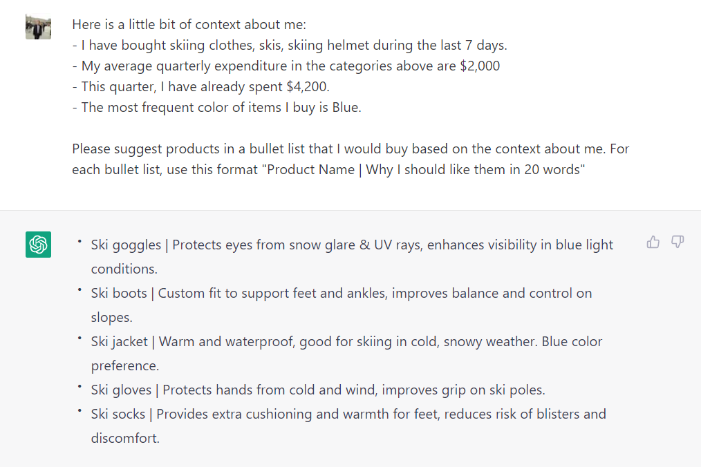This screenshot has height=467, width=701.
Task: Click the line about buying skiing clothes
Action: tap(290, 45)
